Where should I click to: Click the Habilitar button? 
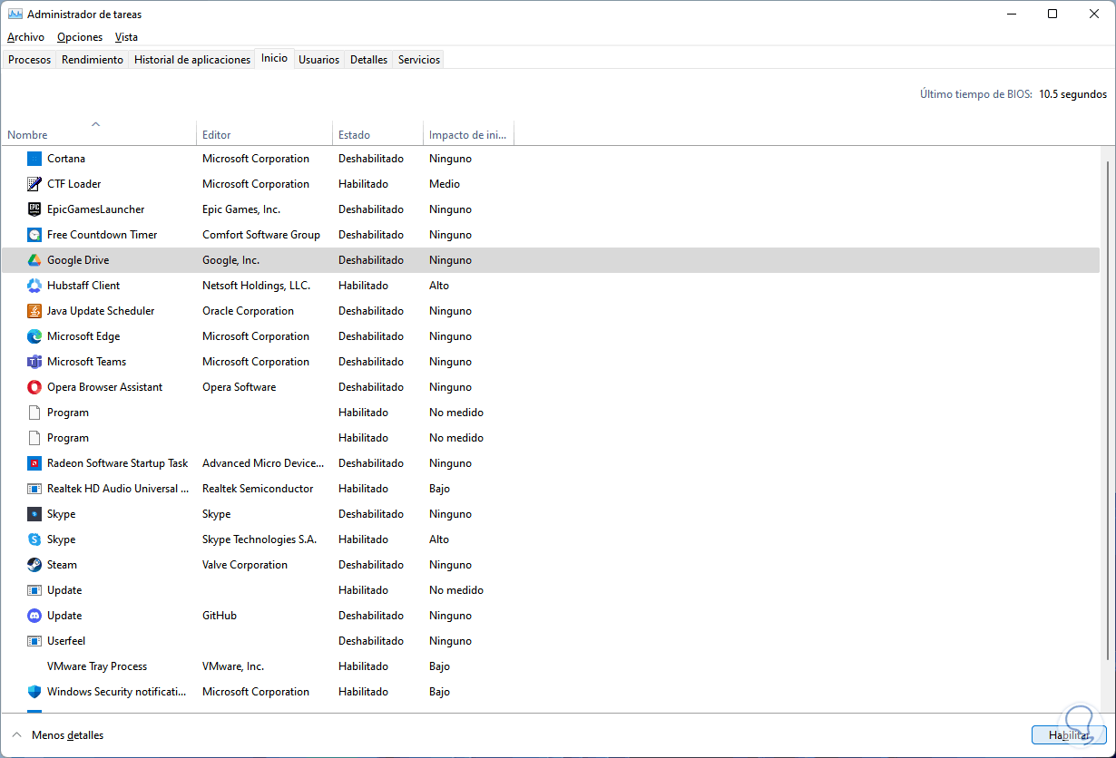tap(1069, 735)
